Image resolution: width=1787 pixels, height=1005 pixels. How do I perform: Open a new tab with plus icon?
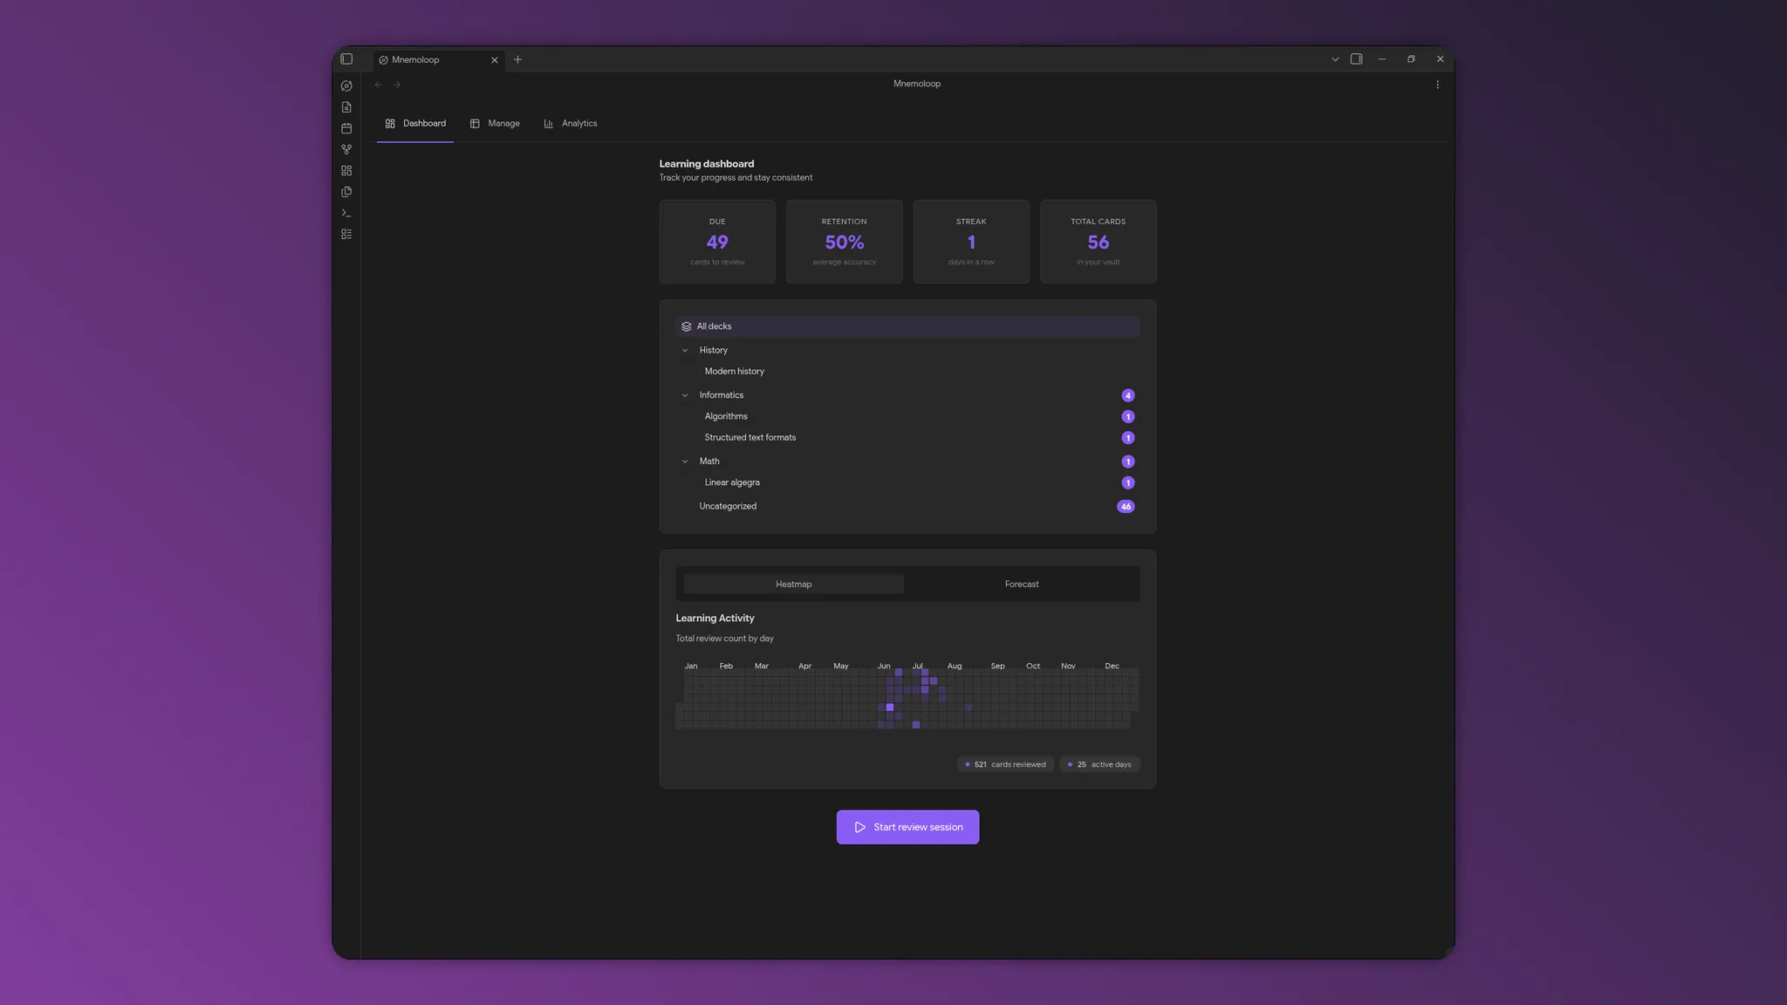[x=517, y=59]
